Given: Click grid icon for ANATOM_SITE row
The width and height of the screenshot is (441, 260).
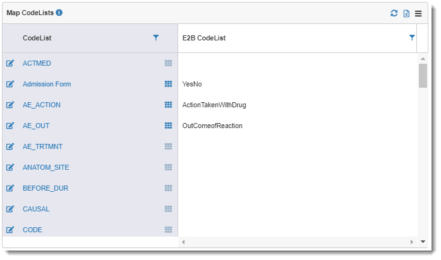Looking at the screenshot, I should pyautogui.click(x=168, y=167).
